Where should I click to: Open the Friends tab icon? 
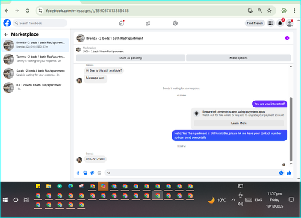(x=148, y=23)
